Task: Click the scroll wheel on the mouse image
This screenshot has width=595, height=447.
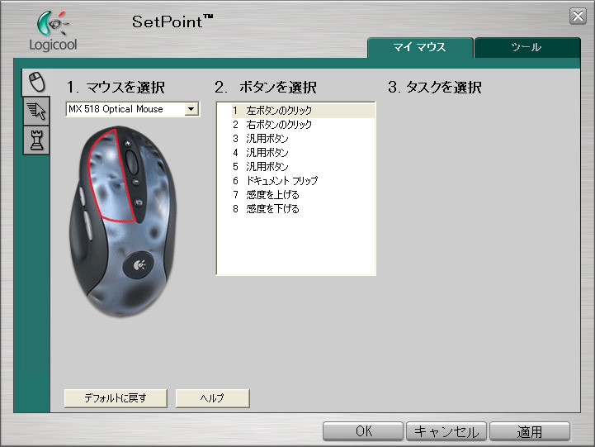Action: pos(132,162)
